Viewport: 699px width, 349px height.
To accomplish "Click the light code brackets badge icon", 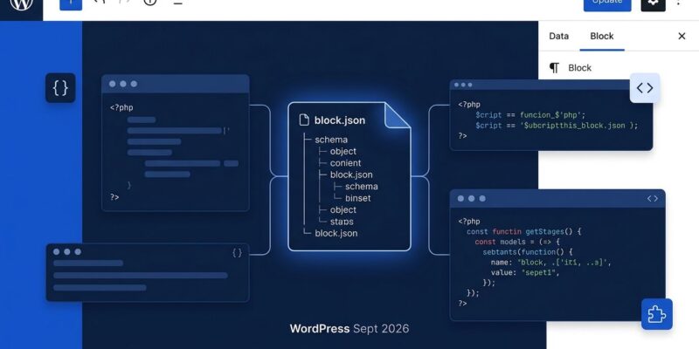I will [x=645, y=88].
